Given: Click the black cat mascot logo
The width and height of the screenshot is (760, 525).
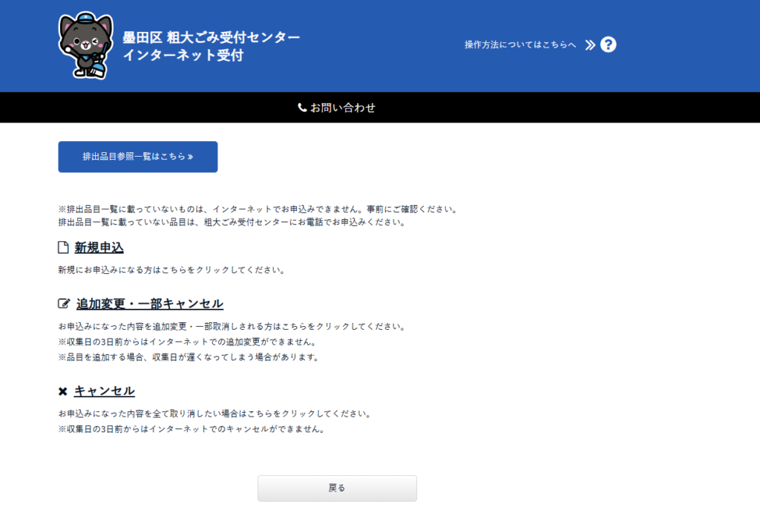Looking at the screenshot, I should point(85,45).
